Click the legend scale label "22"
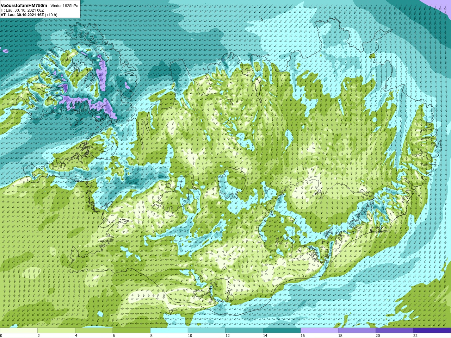451x338 pixels. tap(415, 336)
